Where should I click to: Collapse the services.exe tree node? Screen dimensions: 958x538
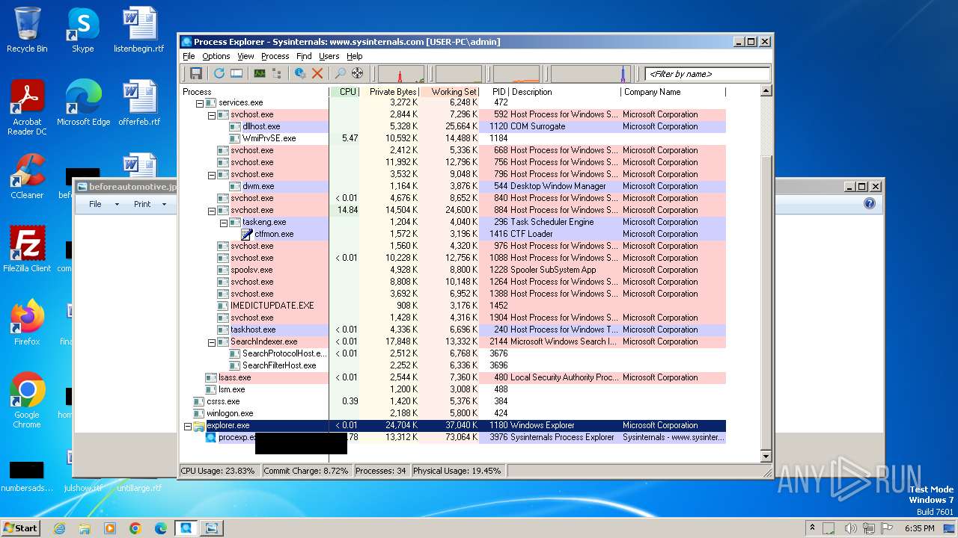point(200,103)
